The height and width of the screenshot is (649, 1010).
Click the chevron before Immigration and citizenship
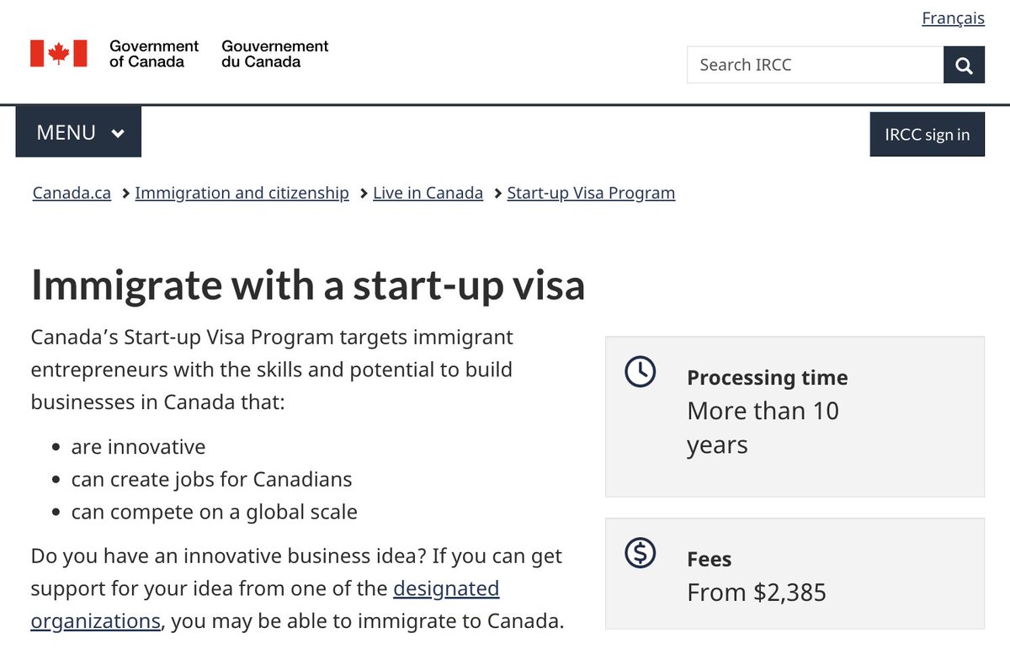(x=125, y=194)
